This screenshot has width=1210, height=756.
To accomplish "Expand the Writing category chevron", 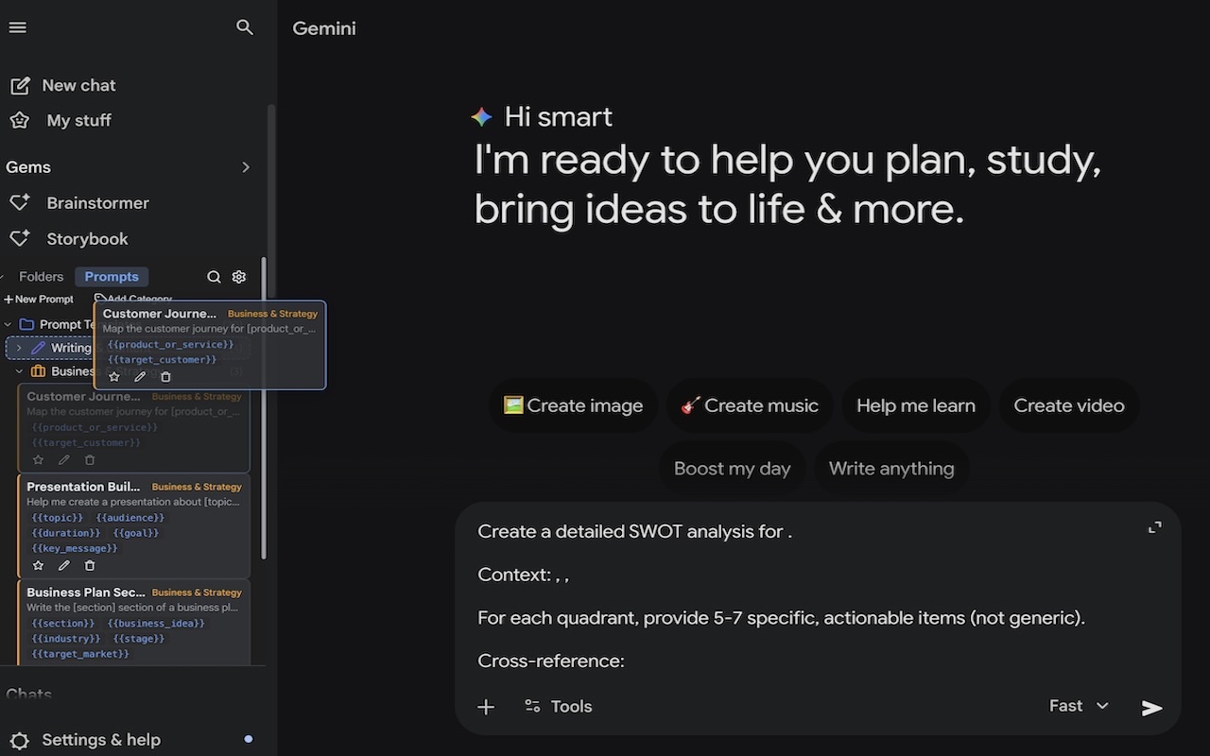I will point(19,348).
